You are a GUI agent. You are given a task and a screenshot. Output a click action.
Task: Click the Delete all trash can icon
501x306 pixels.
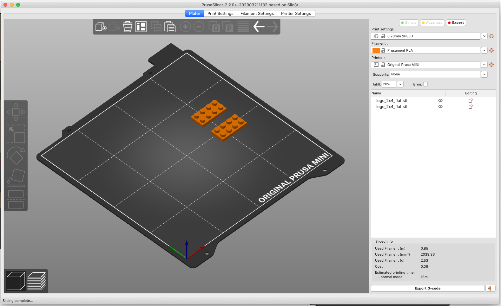point(128,27)
